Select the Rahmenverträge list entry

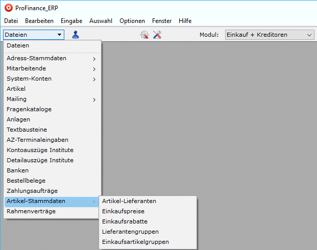(31, 211)
